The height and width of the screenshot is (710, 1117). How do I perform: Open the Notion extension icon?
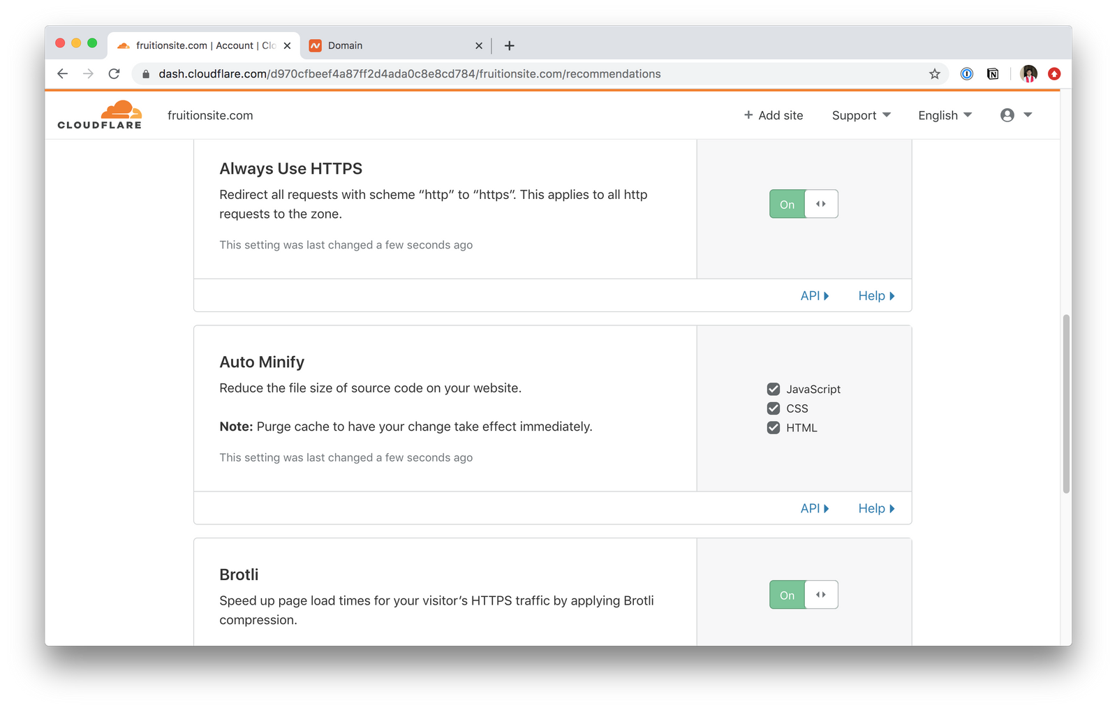click(993, 74)
